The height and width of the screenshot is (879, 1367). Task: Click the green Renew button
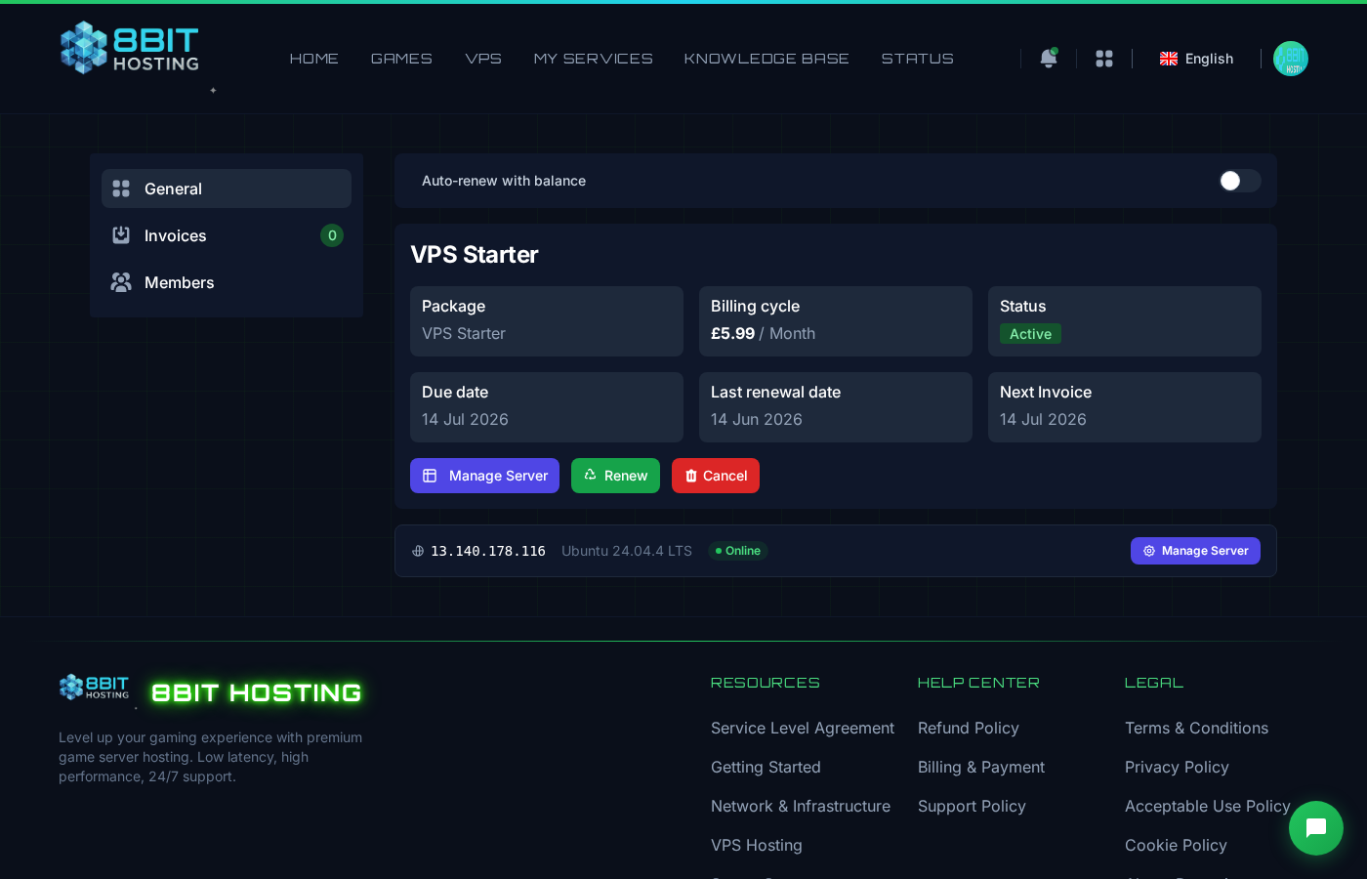[x=615, y=476]
